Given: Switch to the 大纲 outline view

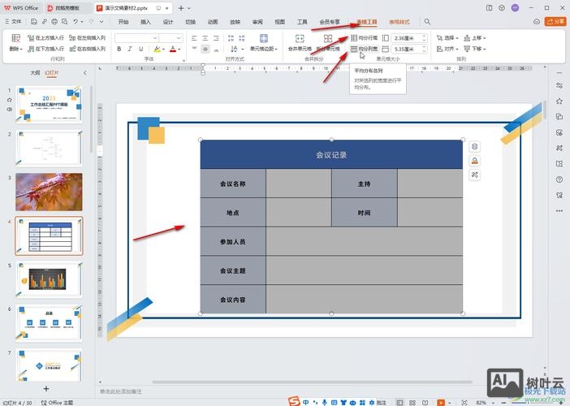Looking at the screenshot, I should pyautogui.click(x=35, y=72).
